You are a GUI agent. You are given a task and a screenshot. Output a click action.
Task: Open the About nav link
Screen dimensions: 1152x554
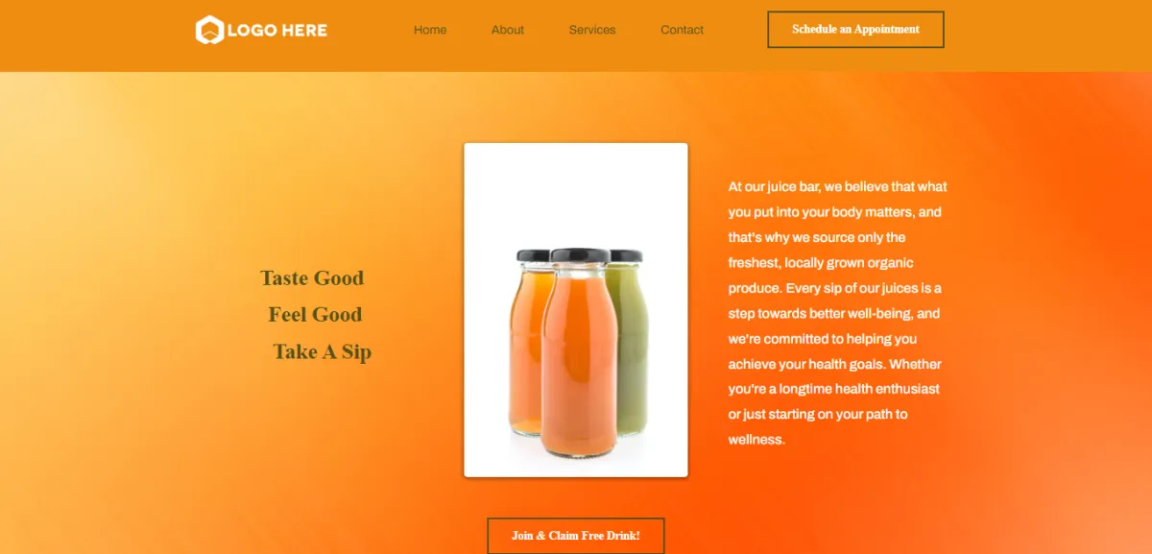click(508, 30)
